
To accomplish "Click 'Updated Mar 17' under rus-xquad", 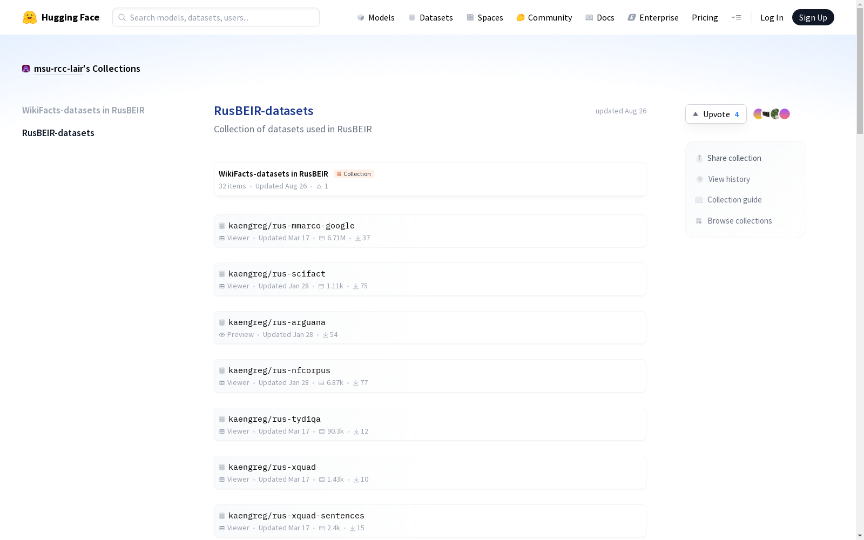I will (284, 480).
